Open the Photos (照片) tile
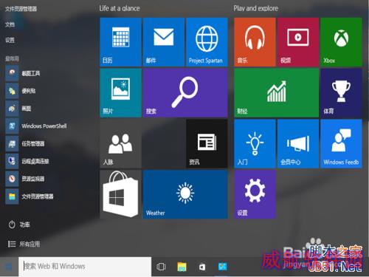The width and height of the screenshot is (369, 277). (120, 92)
